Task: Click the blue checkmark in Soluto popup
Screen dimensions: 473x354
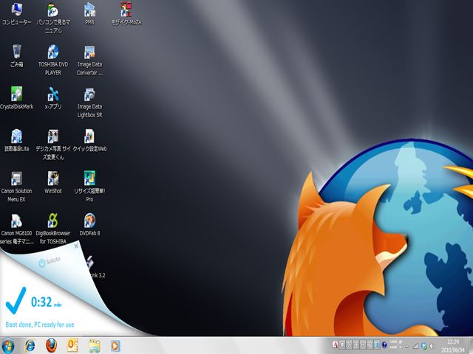Action: click(16, 300)
